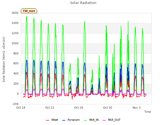The height and width of the screenshot is (125, 167).
Task: Click the 1600 y-axis tick label
Action: pos(15,13)
